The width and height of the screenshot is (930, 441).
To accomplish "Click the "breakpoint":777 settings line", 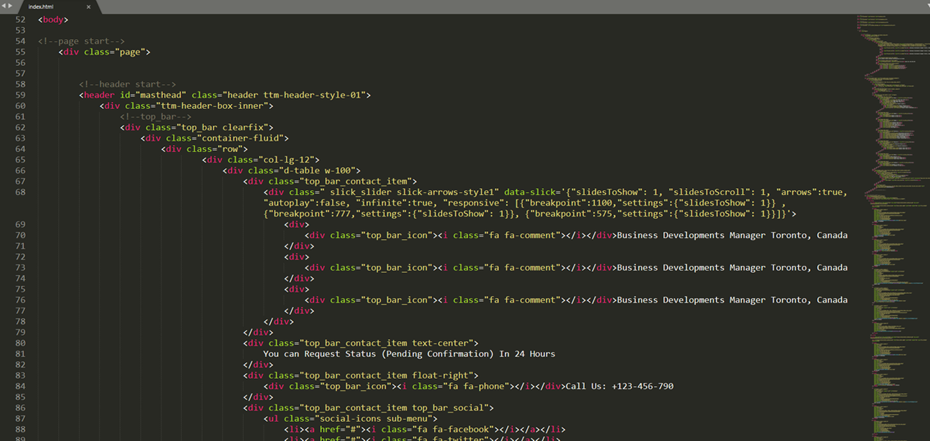I will pos(530,213).
